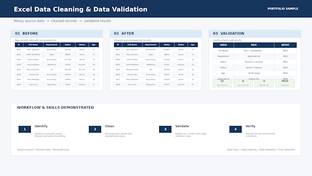Viewport: 312px width, 176px height.
Task: Click 'MARY JOHNSON' cell in Before table
Action: (33, 55)
